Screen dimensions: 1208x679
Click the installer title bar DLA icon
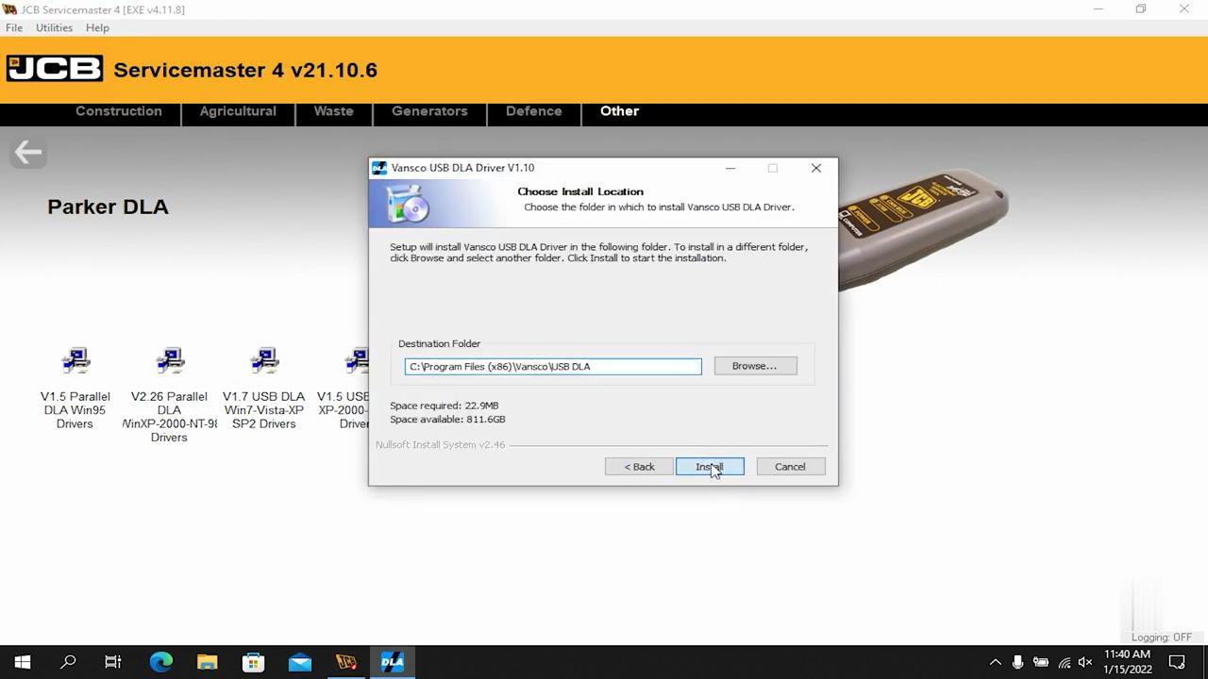[x=379, y=168]
